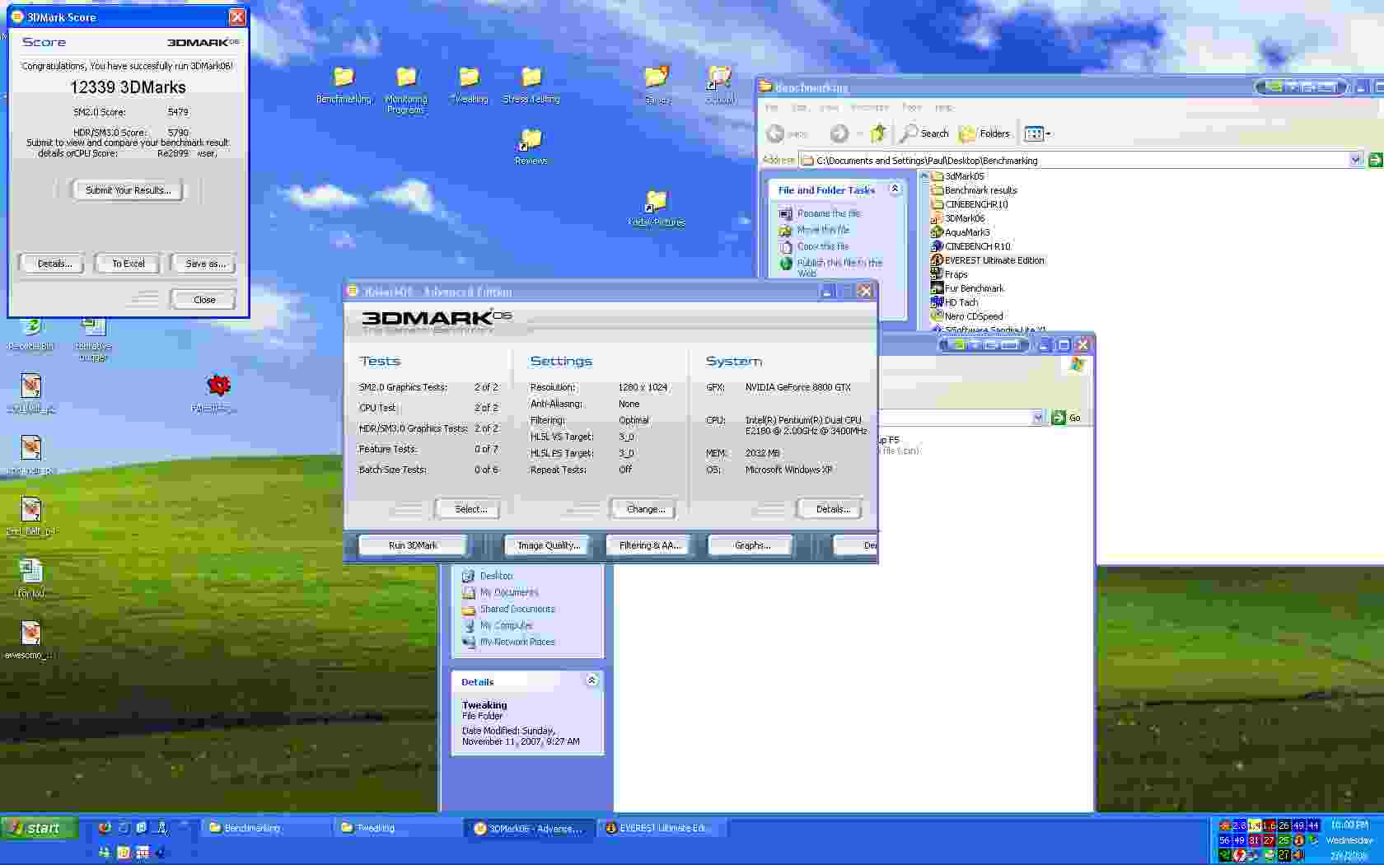This screenshot has height=865, width=1384.
Task: Open File menu in Benchmarking window
Action: [772, 107]
